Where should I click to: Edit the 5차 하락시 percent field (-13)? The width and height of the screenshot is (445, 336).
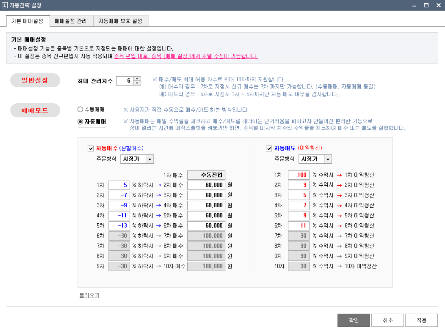(119, 226)
